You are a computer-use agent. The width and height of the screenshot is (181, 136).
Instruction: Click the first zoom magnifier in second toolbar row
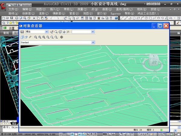36,37
